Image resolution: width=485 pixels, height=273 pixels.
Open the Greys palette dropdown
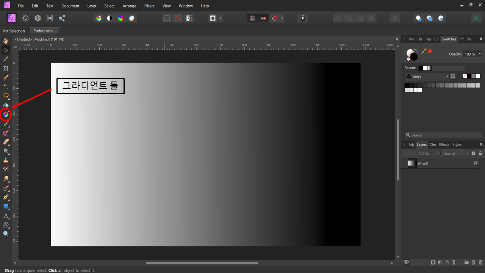[427, 76]
